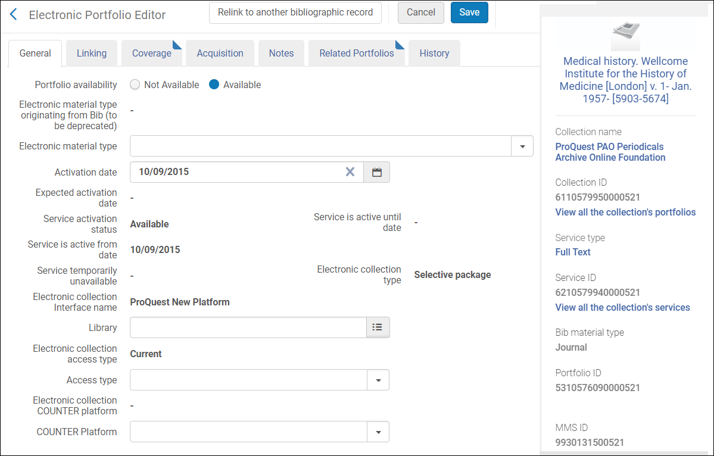
Task: Click the Journal bib material type value
Action: coord(571,347)
